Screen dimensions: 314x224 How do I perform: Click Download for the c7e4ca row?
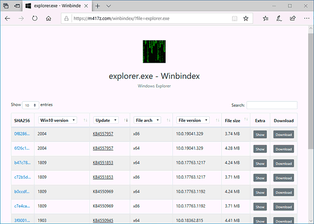tap(284, 207)
